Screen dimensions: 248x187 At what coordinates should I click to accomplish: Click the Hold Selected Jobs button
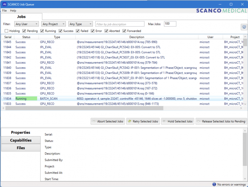pyautogui.click(x=177, y=122)
